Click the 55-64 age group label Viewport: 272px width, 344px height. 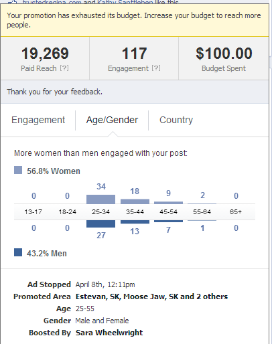202,211
